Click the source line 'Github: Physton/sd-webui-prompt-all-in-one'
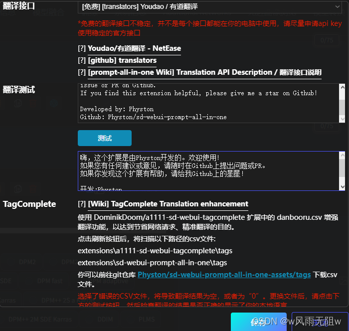The height and width of the screenshot is (331, 349). 153,117
